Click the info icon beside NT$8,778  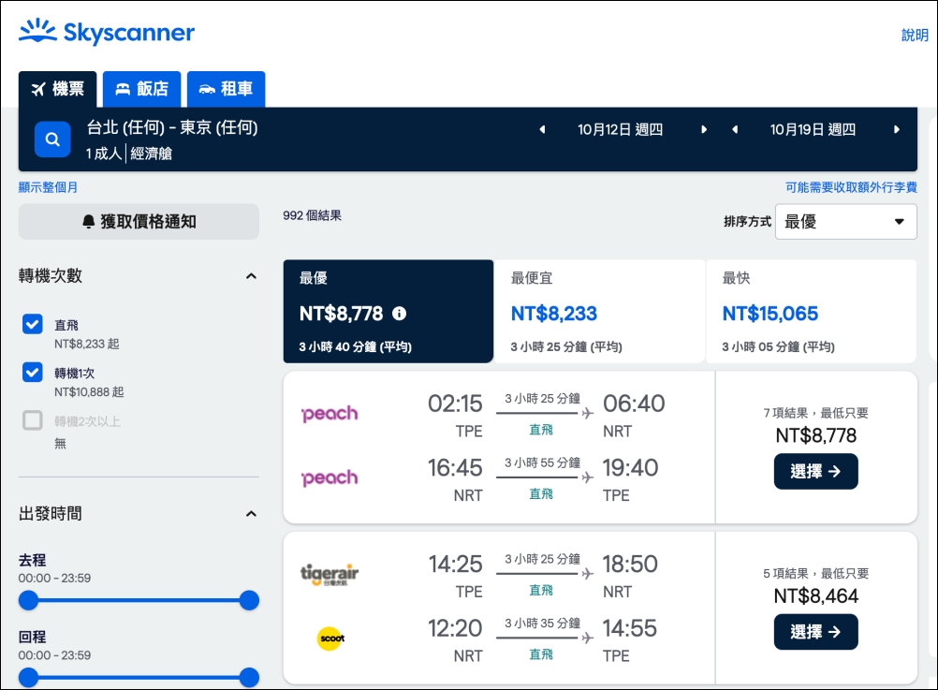[x=399, y=313]
